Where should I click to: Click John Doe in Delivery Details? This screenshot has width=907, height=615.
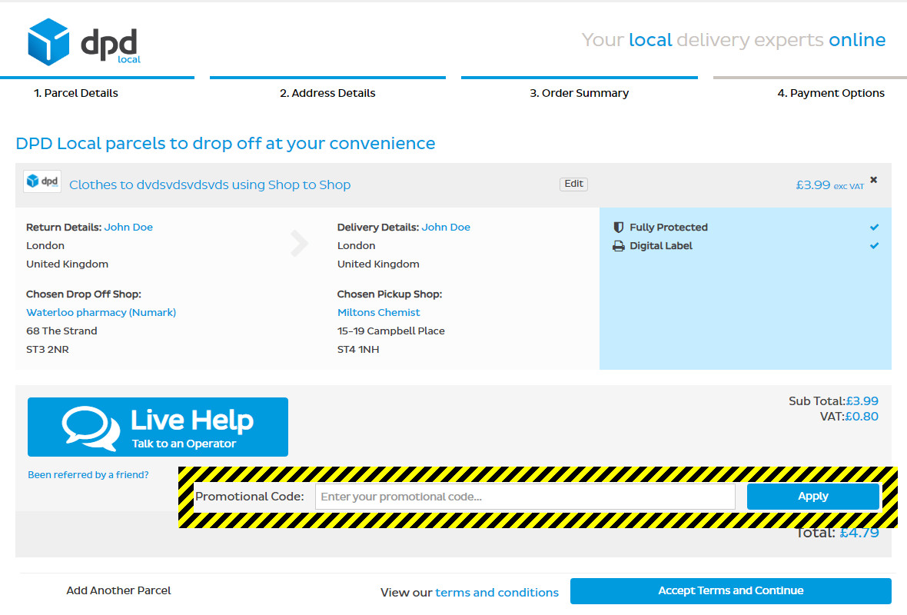point(446,228)
